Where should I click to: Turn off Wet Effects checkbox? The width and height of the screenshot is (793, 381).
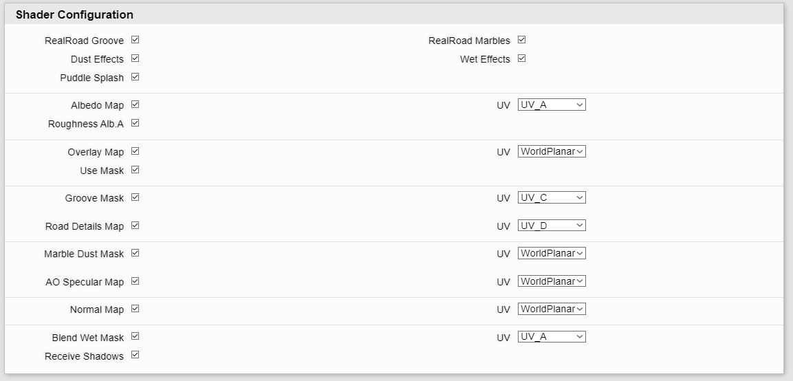point(521,58)
